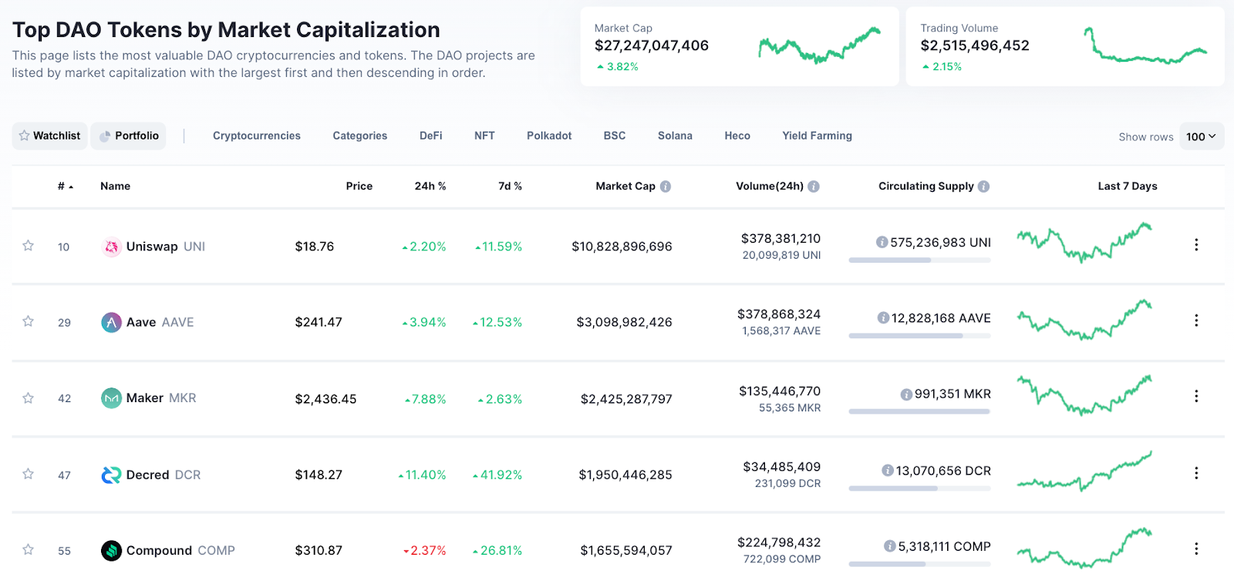Viewport: 1234px width, 584px height.
Task: Open the Uniswap row three-dot menu
Action: tap(1196, 244)
